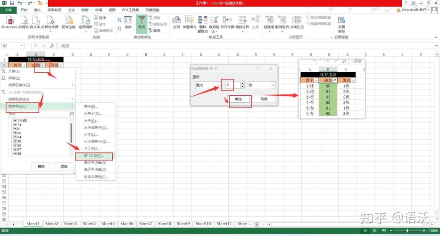Viewport: 440px width, 236px height.
Task: Open the 模拟分析 what-if analysis
Action: point(242,24)
